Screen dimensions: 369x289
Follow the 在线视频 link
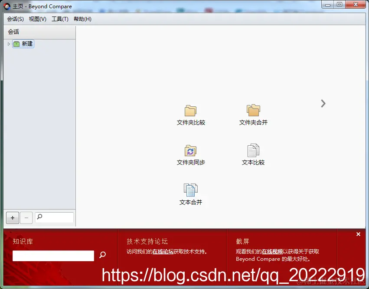click(272, 252)
